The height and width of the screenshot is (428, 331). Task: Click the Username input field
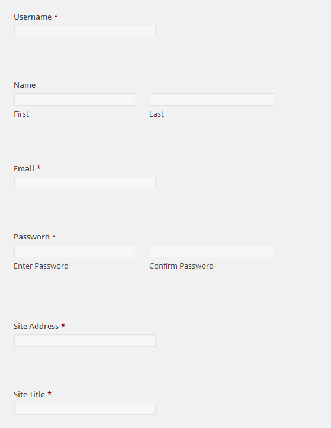click(85, 31)
